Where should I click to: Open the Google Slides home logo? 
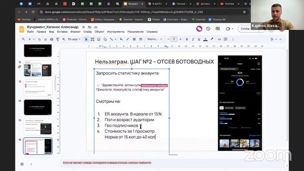pos(21,29)
